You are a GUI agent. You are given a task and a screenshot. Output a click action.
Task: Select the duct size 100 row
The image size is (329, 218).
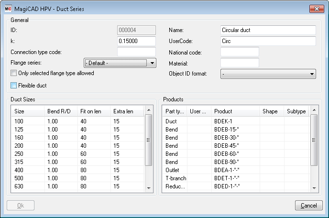77,121
